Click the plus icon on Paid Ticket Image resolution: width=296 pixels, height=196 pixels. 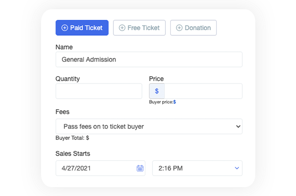tap(65, 28)
